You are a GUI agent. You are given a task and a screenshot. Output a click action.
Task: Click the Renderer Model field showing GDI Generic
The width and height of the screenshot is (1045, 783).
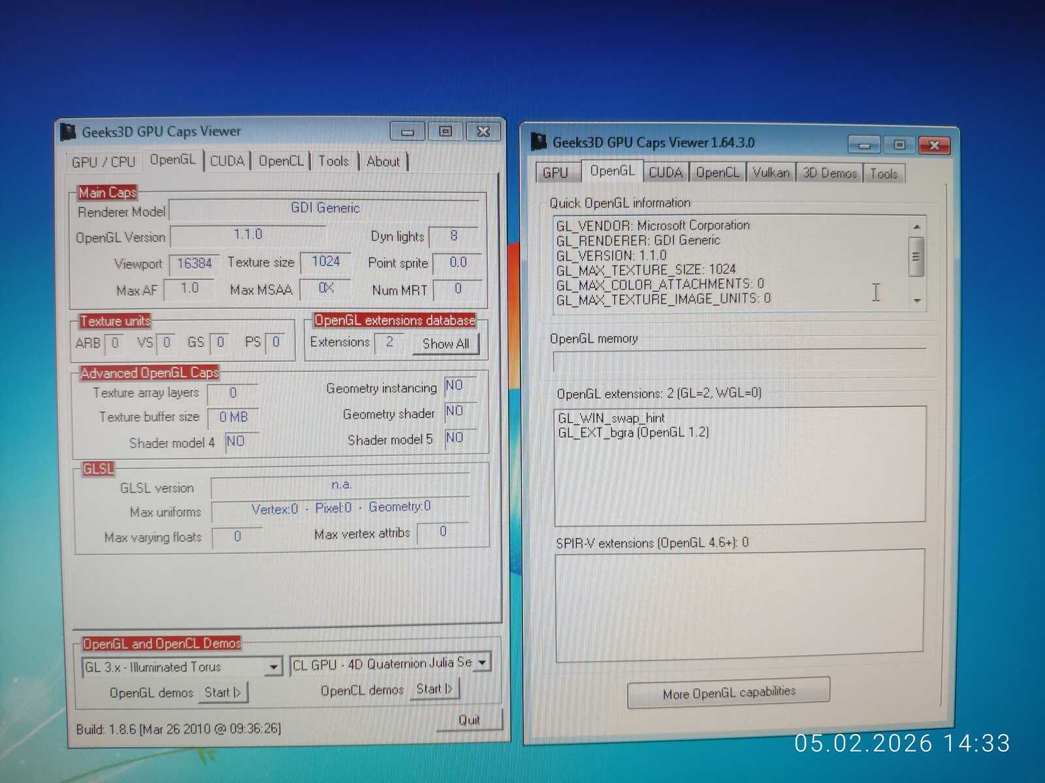coord(325,209)
